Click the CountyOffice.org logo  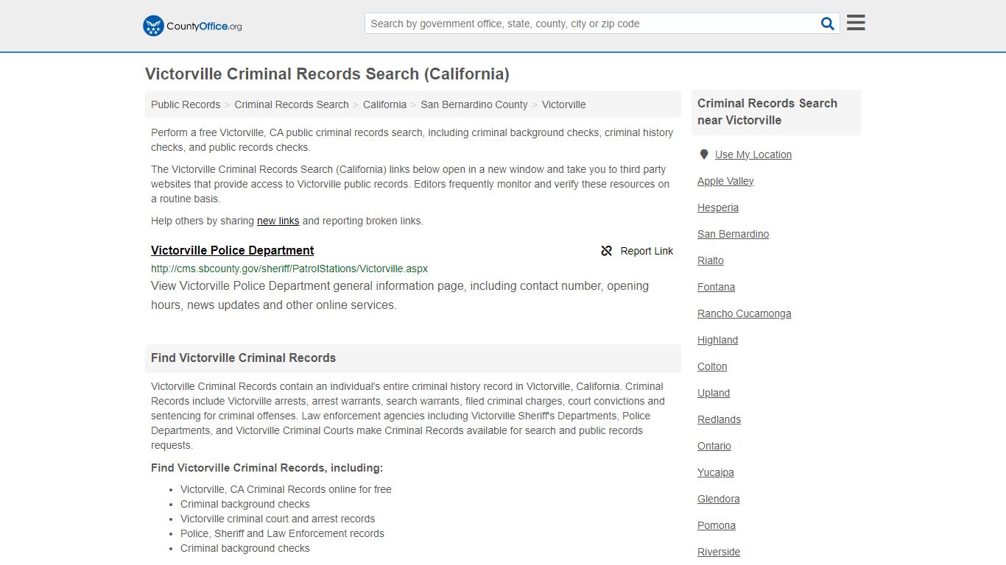pos(192,26)
